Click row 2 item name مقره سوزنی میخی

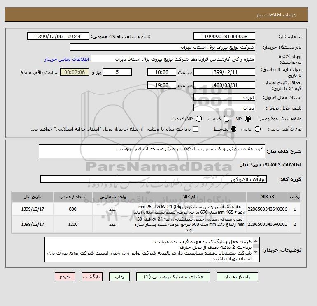coord(190,224)
